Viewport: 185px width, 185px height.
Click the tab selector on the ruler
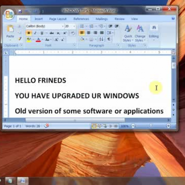tap(6, 53)
